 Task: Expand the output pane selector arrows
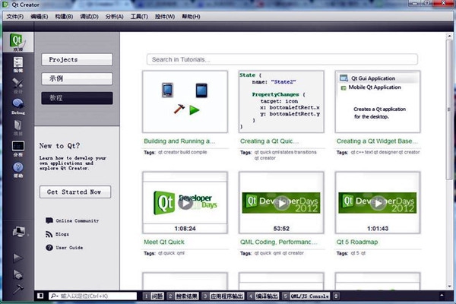336,296
